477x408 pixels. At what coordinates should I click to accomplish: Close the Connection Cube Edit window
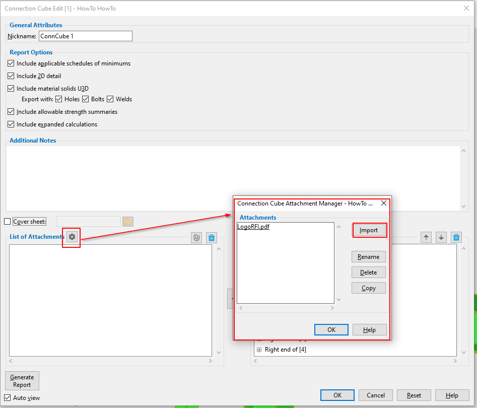coord(466,8)
